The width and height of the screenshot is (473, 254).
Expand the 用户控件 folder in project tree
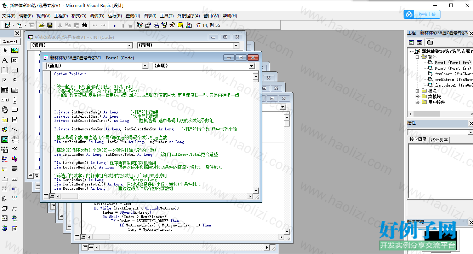(x=417, y=102)
